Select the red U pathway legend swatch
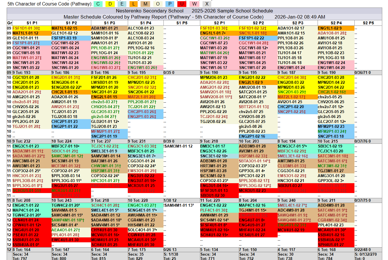388x260 pixels. pos(182,4)
